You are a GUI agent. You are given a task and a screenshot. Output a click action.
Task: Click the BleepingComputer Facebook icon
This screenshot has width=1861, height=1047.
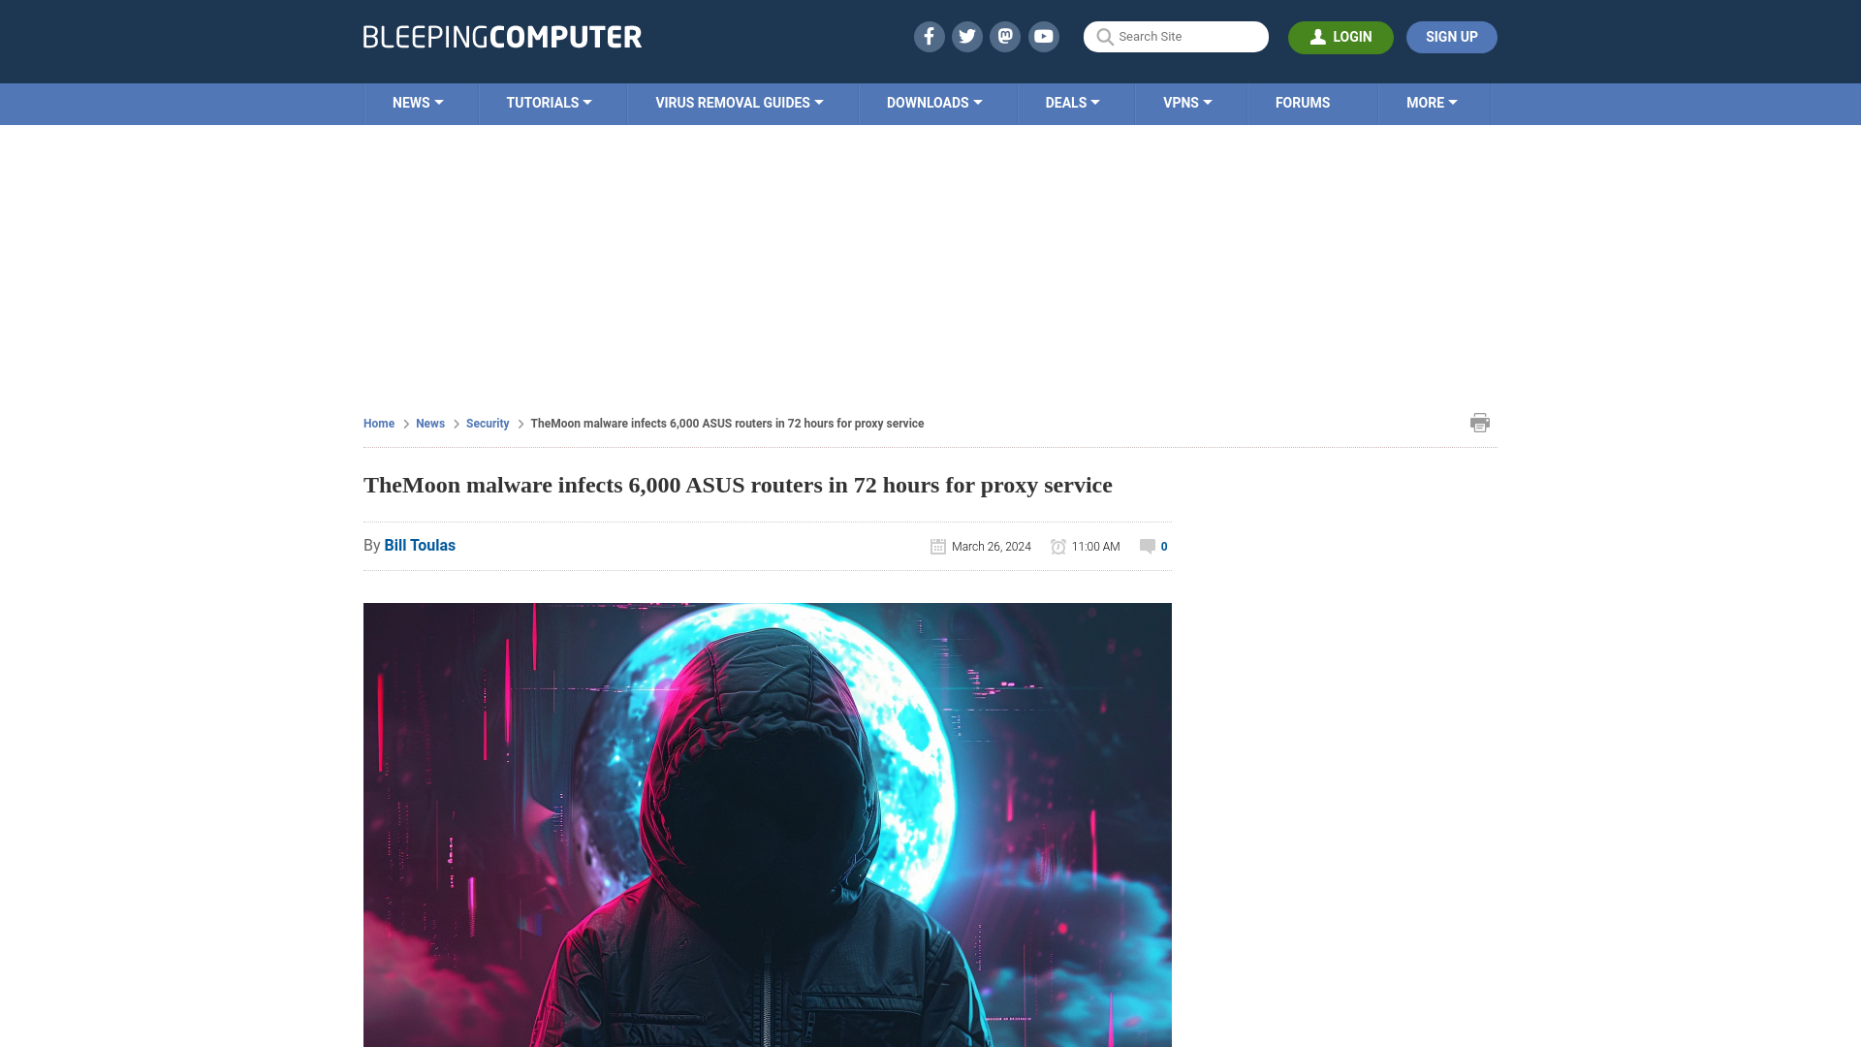(930, 36)
